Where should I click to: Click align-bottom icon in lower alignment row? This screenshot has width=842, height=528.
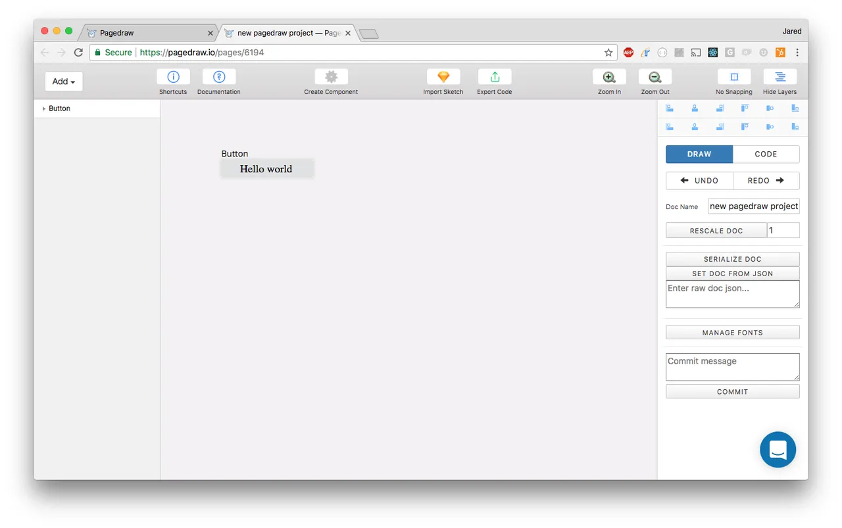[795, 127]
